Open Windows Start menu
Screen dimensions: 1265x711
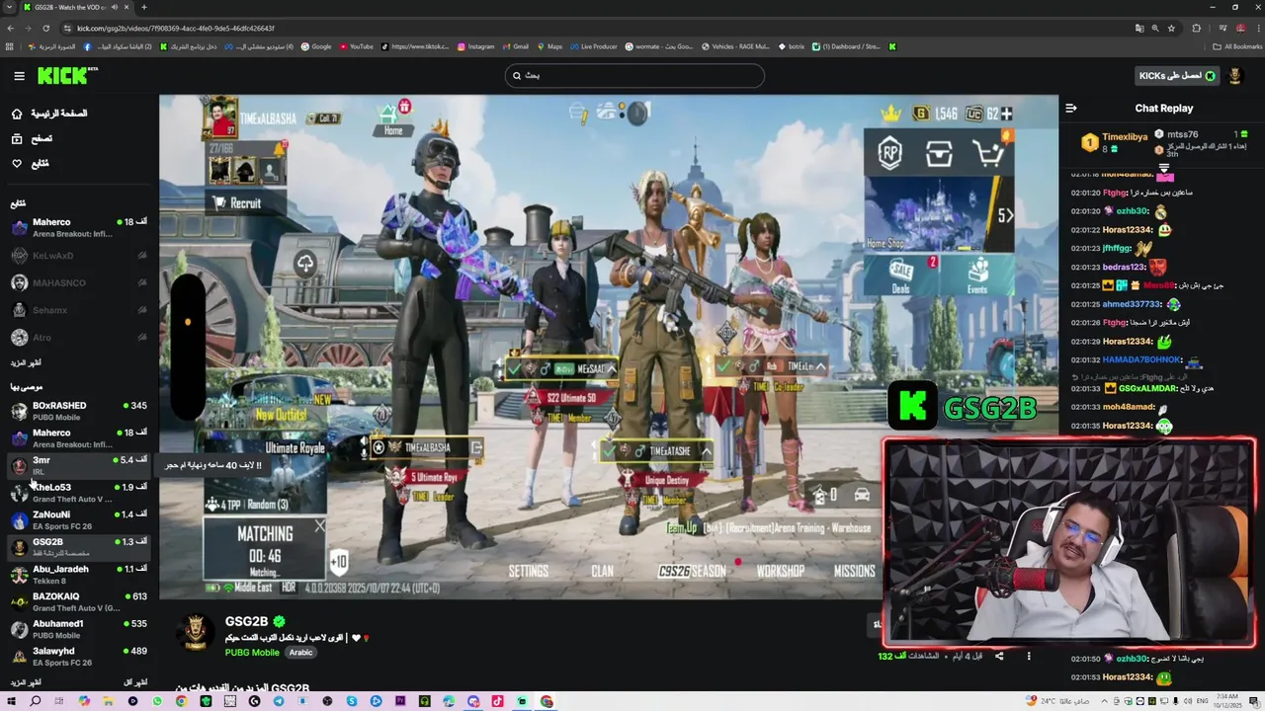(x=10, y=701)
